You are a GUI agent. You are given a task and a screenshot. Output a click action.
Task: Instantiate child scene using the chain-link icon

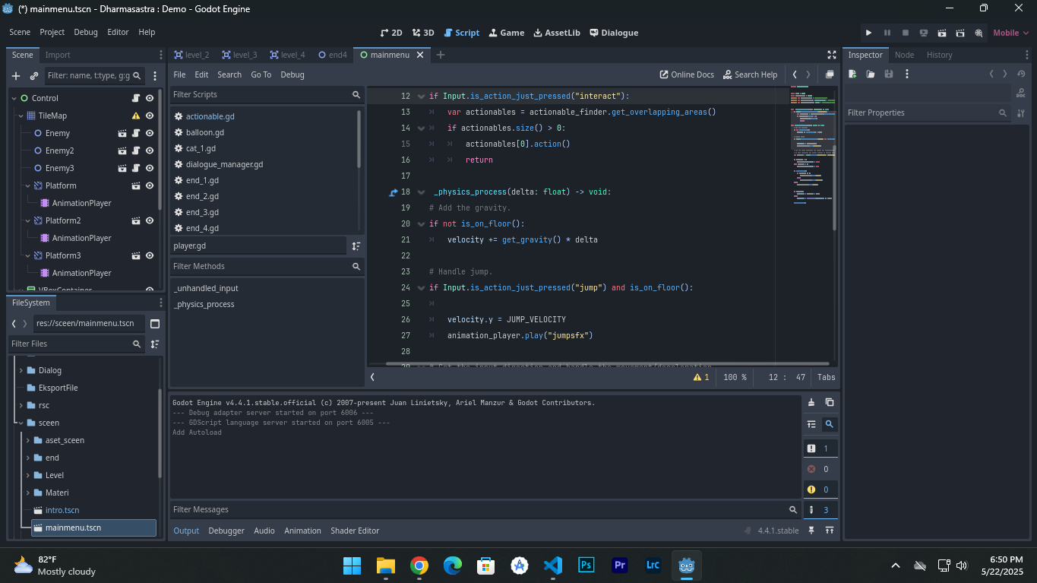point(34,76)
